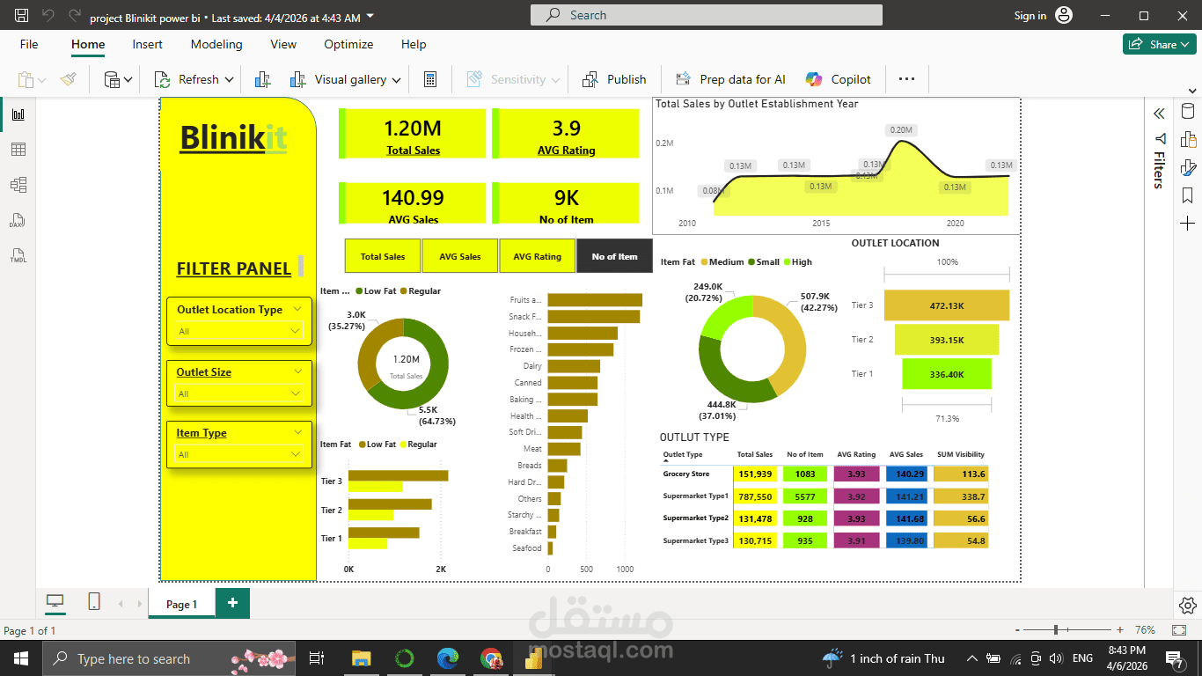Collapse the Outlet Location Type slicer header chevron

click(297, 309)
